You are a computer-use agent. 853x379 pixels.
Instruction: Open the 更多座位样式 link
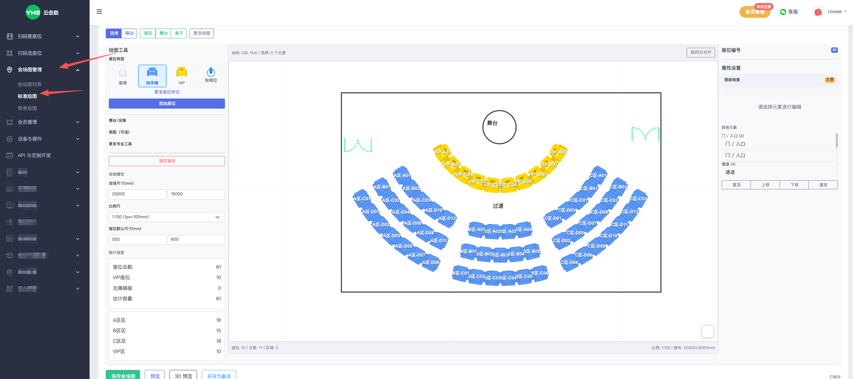coord(167,92)
